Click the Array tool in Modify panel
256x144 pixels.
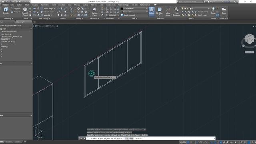click(x=86, y=15)
